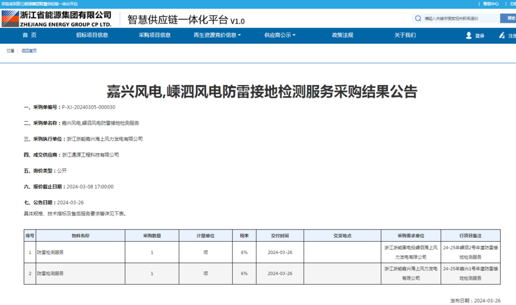
Task: Open the 招标项目信息 navigation item
Action: coord(92,35)
